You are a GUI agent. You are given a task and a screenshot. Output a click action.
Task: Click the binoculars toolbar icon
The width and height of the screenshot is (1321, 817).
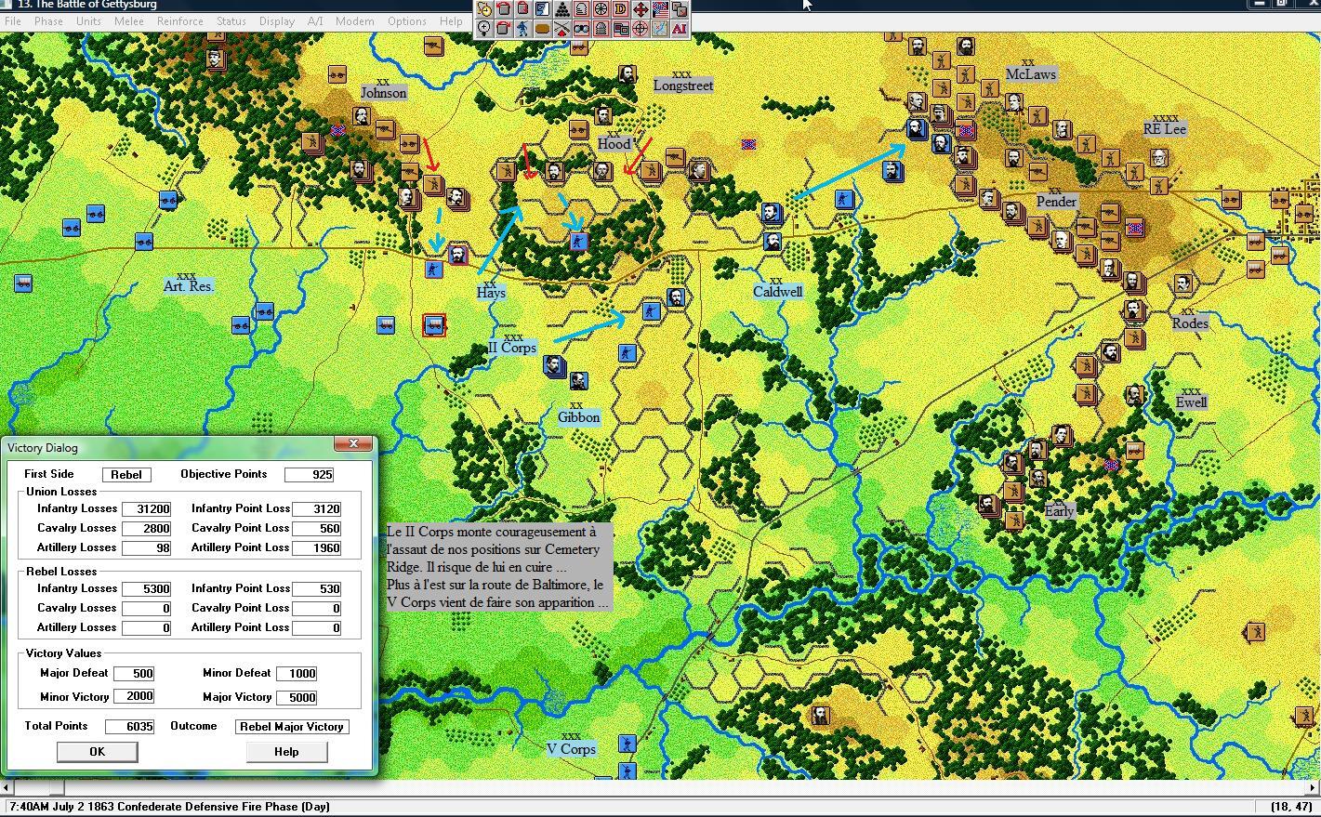click(582, 28)
